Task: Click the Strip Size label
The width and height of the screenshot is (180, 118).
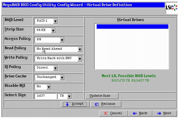Action: 14,29
